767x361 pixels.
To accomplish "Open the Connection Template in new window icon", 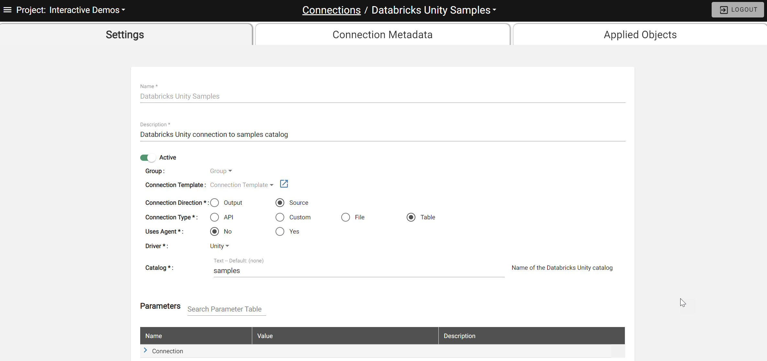I will tap(284, 184).
